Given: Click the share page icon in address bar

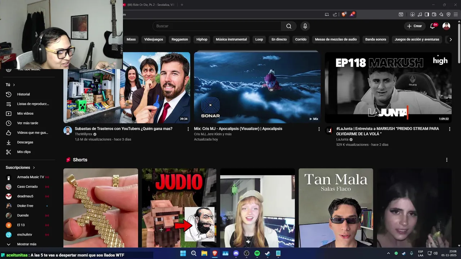Looking at the screenshot, I should (x=335, y=14).
